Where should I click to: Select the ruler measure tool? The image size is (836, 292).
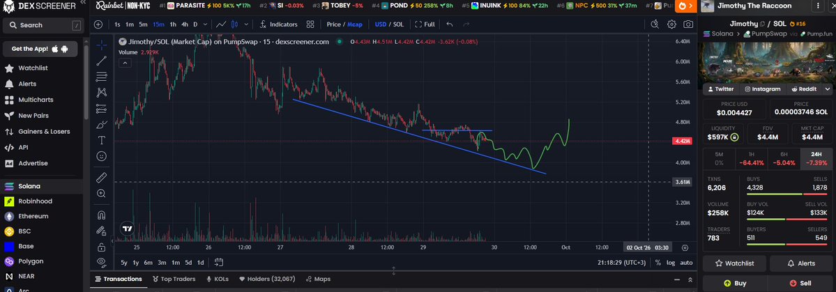coord(101,178)
